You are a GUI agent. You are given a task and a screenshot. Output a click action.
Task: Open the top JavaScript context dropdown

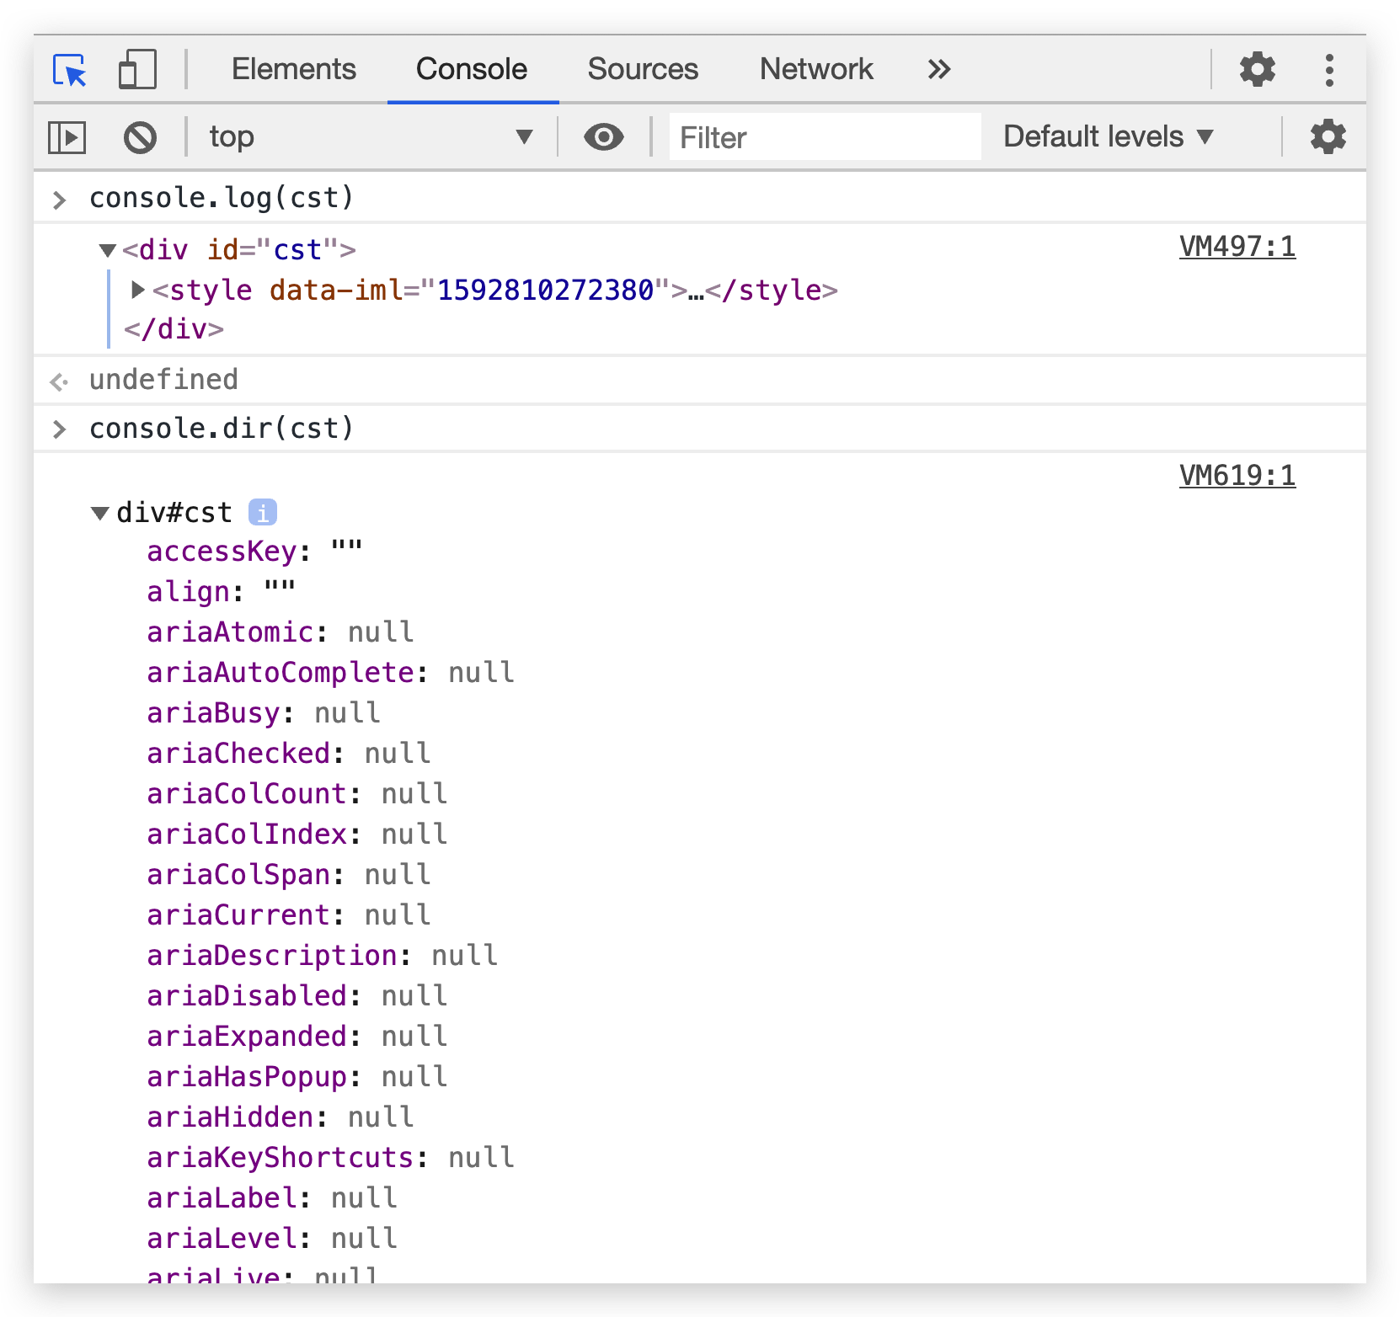click(371, 137)
